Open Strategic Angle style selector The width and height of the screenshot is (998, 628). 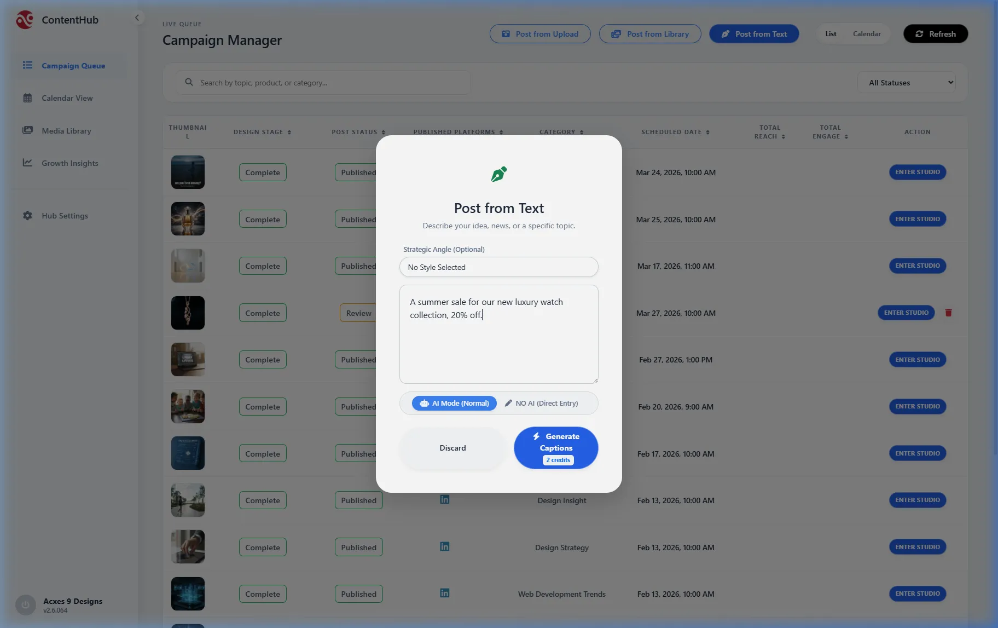[498, 267]
